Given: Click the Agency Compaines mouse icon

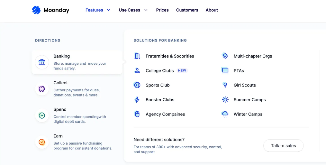Looking at the screenshot, I should coord(137,114).
